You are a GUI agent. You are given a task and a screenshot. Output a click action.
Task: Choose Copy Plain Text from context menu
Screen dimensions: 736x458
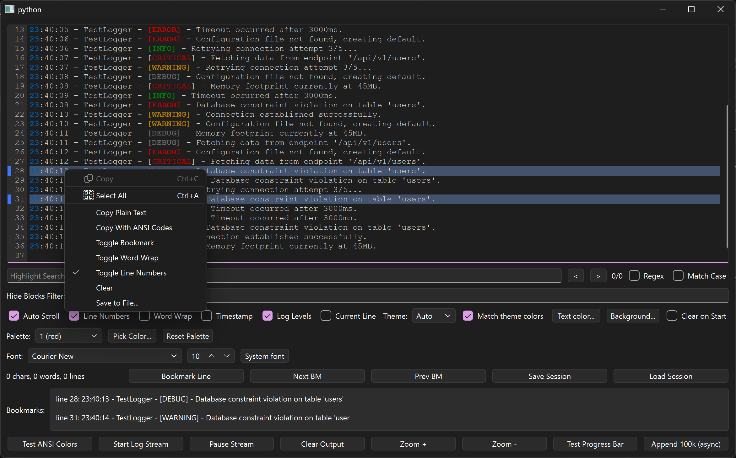[136, 212]
